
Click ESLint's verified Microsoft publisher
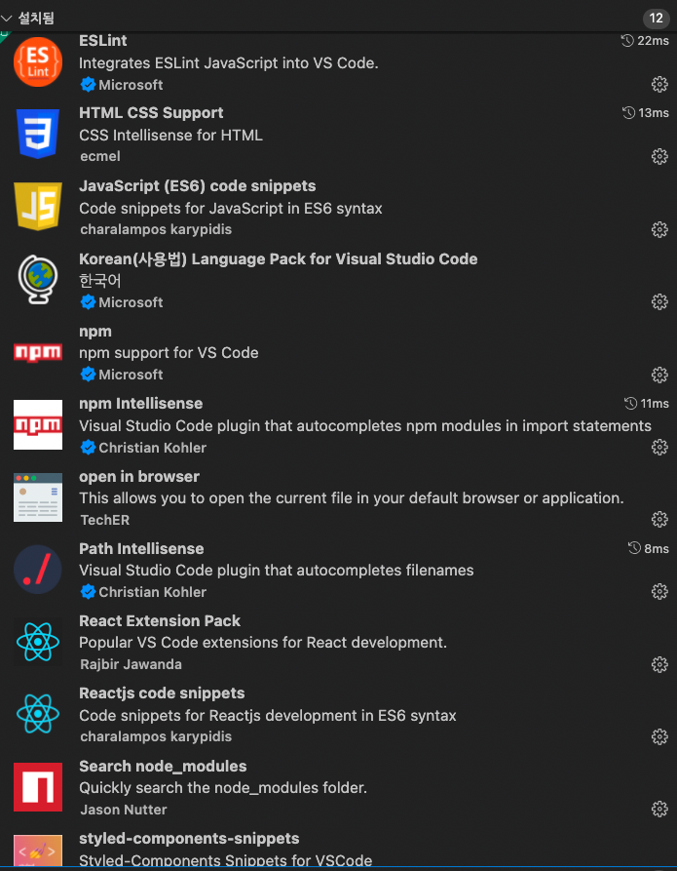[x=122, y=85]
